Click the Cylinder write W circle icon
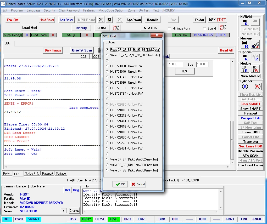The image size is (267, 224). click(x=257, y=87)
